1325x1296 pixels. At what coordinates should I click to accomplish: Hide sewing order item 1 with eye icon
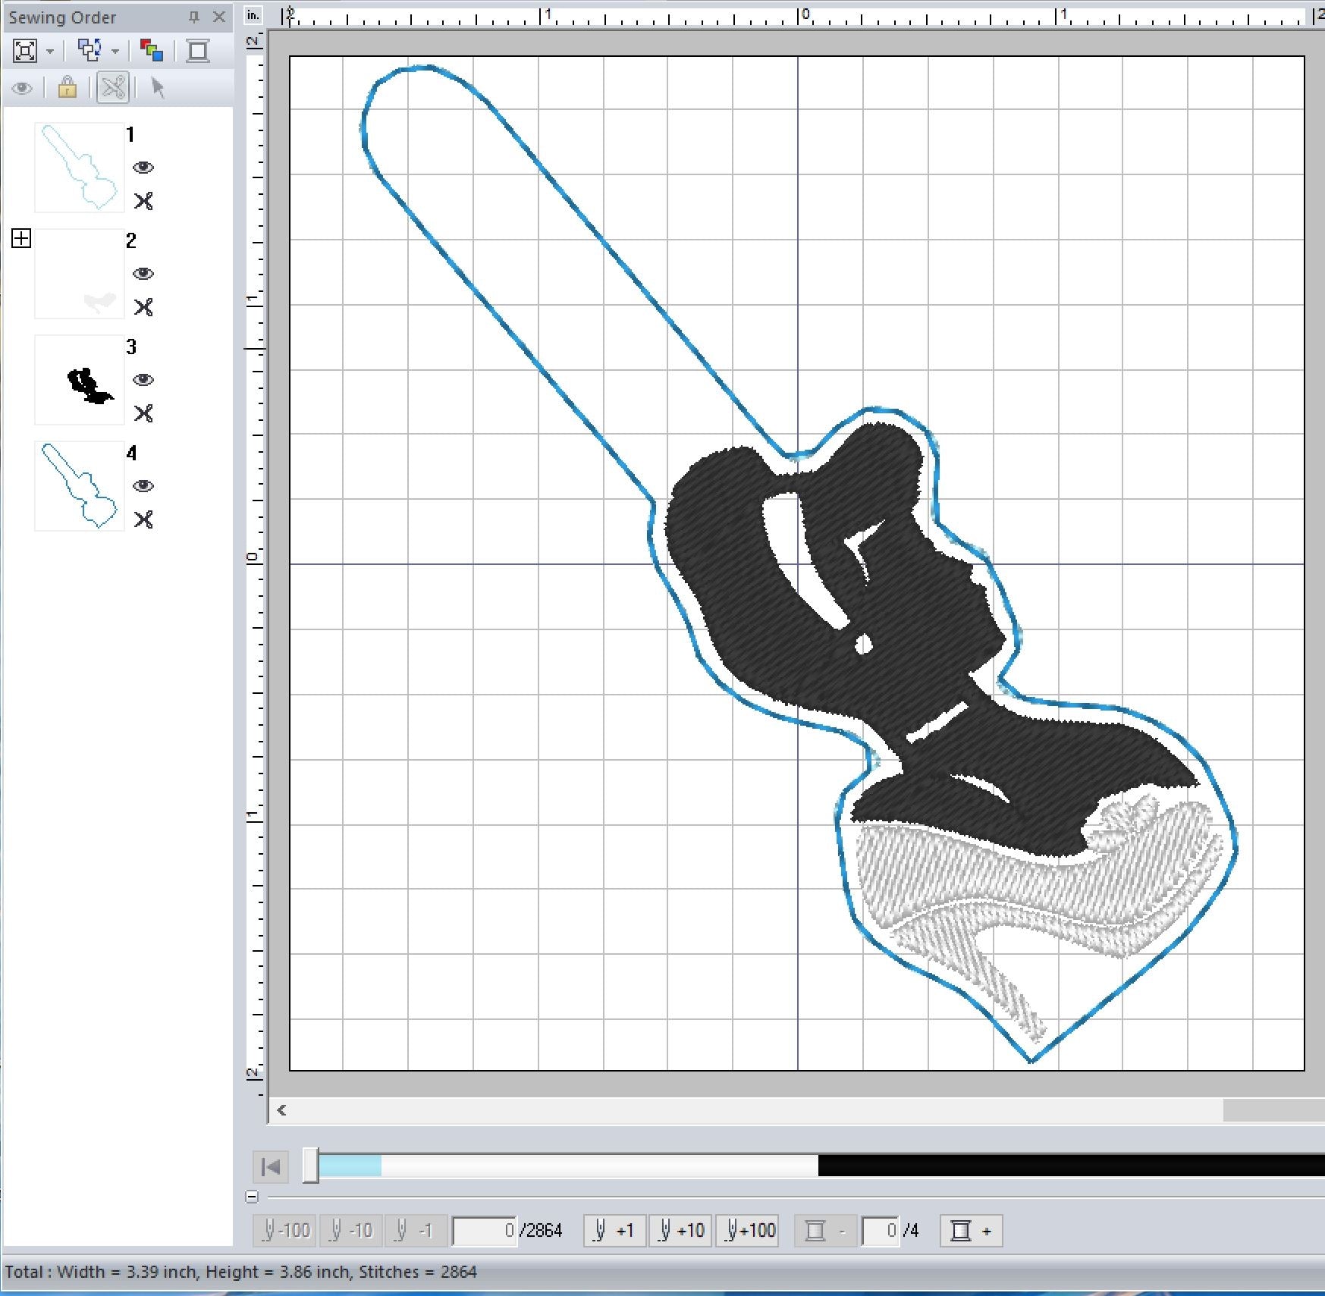tap(143, 168)
